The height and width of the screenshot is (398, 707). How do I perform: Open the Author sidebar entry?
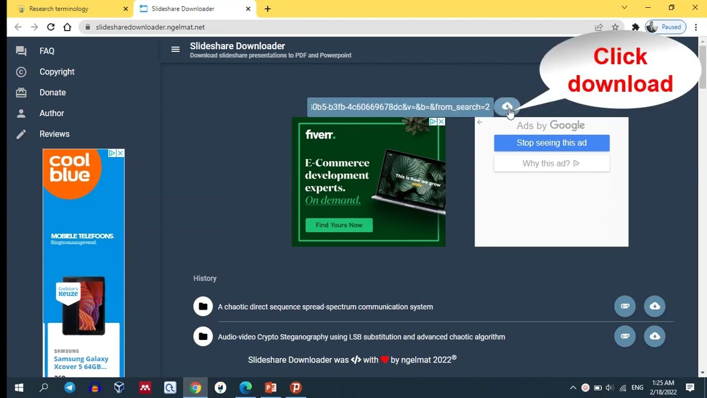52,113
